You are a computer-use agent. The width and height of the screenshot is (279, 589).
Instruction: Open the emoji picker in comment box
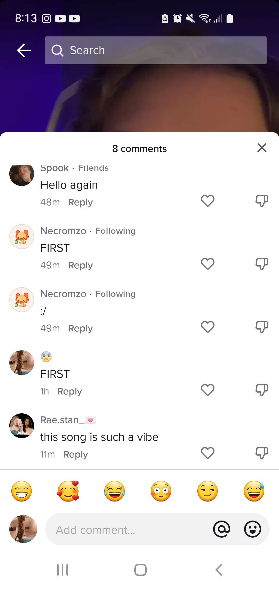(x=252, y=529)
